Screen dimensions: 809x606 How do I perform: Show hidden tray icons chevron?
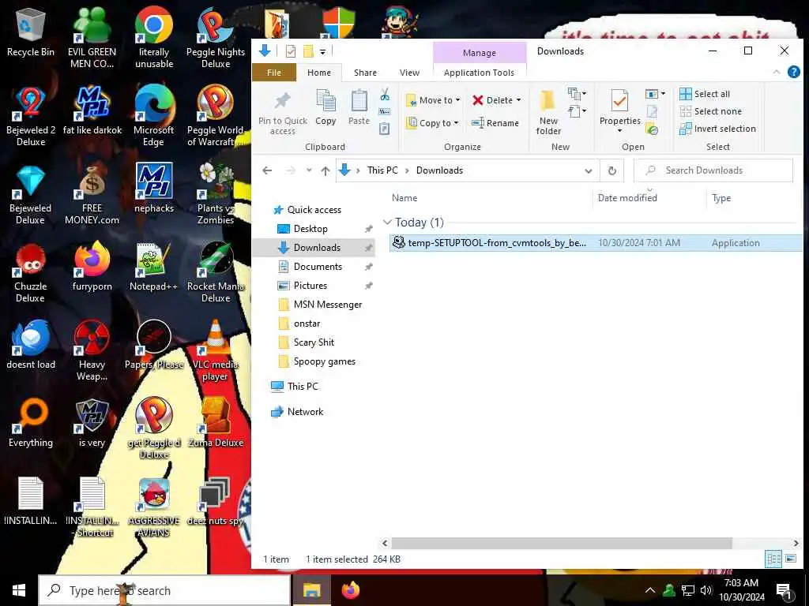pyautogui.click(x=650, y=590)
